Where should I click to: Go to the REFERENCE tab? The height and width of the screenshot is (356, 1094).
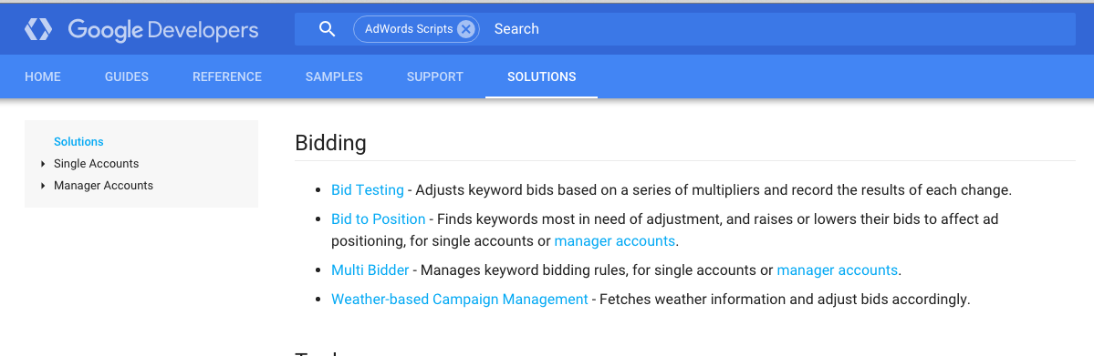point(227,76)
